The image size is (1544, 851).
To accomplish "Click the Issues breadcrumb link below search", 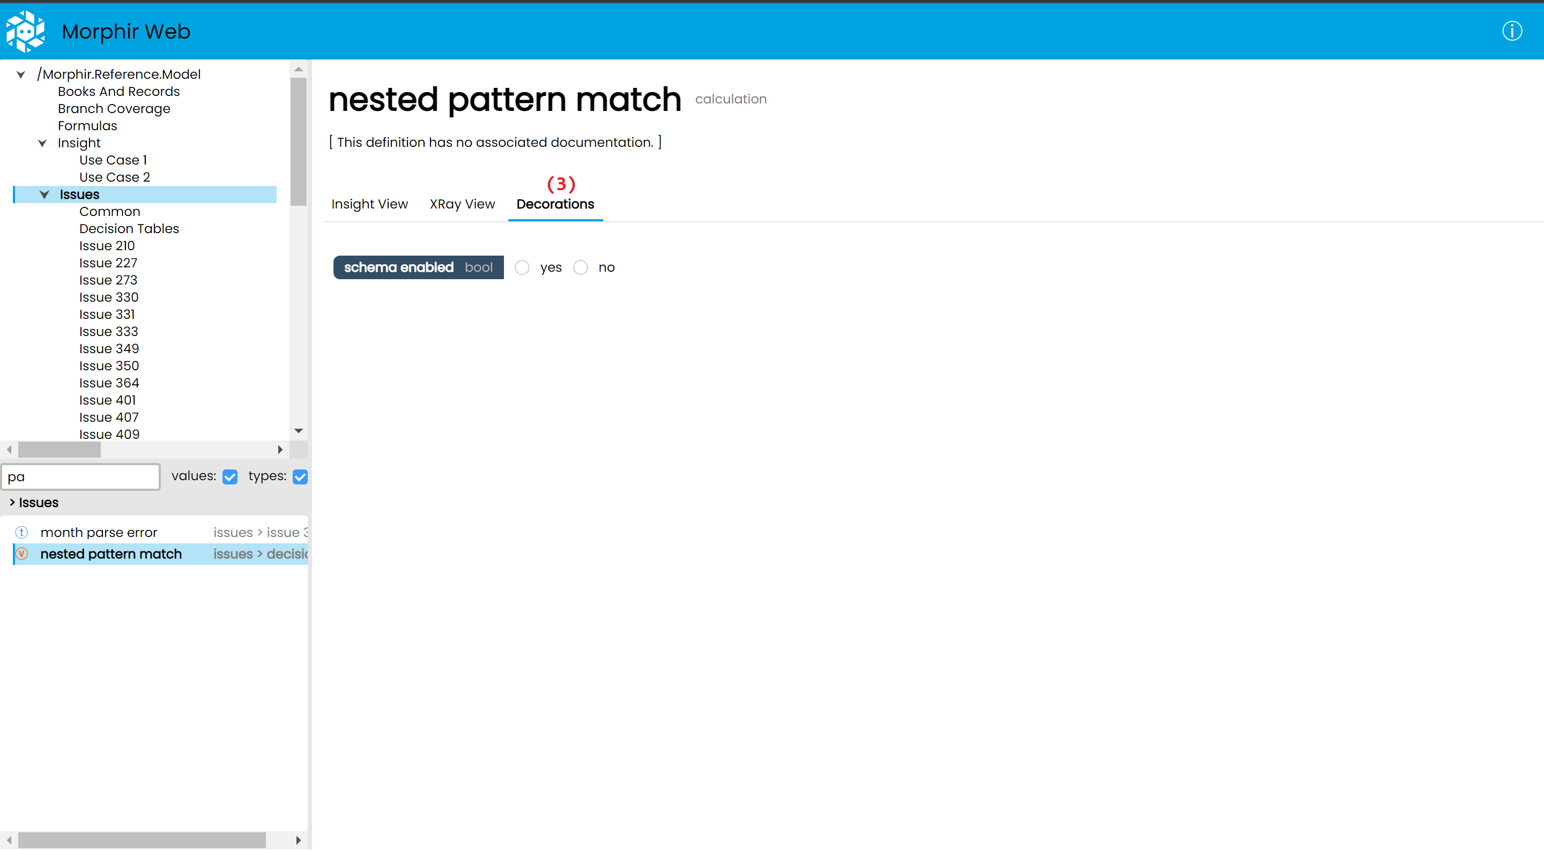I will [39, 503].
